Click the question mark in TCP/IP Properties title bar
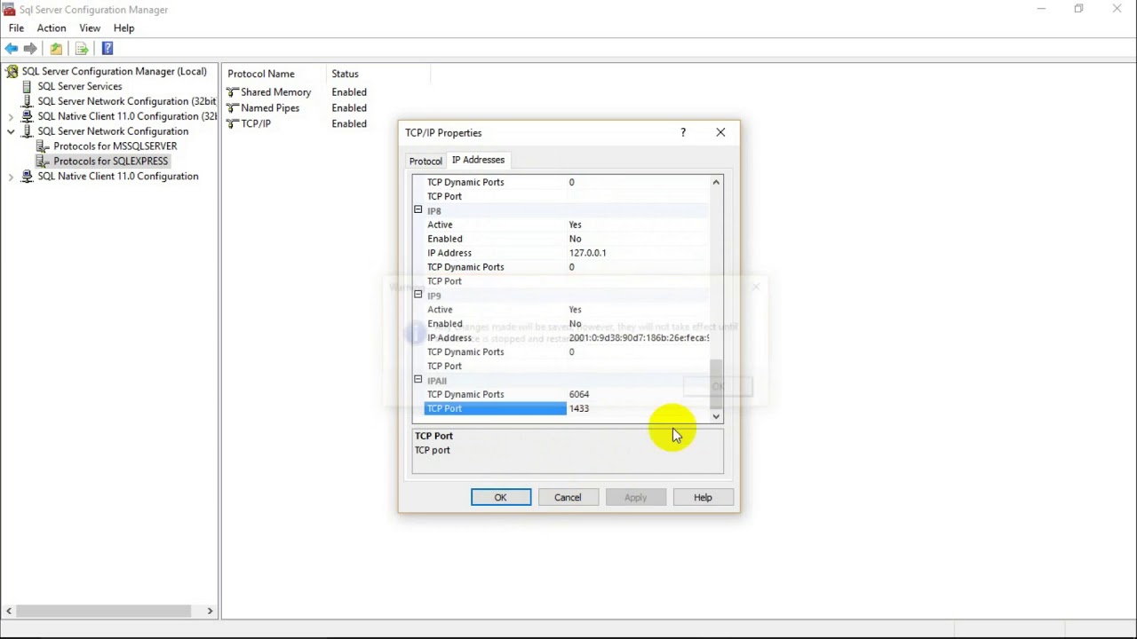The height and width of the screenshot is (639, 1137). (683, 132)
